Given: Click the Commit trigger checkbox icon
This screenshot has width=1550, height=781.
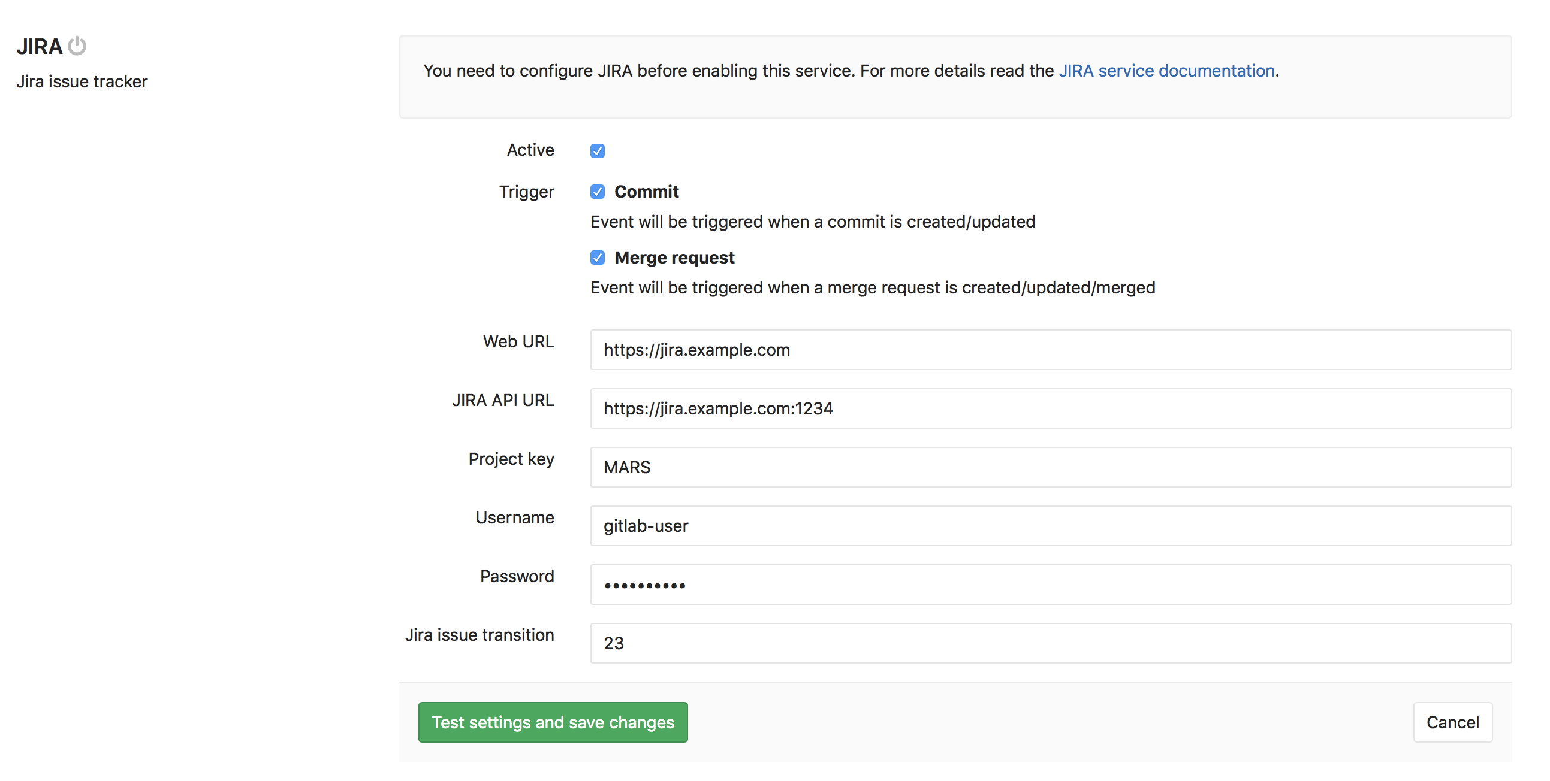Looking at the screenshot, I should 596,191.
